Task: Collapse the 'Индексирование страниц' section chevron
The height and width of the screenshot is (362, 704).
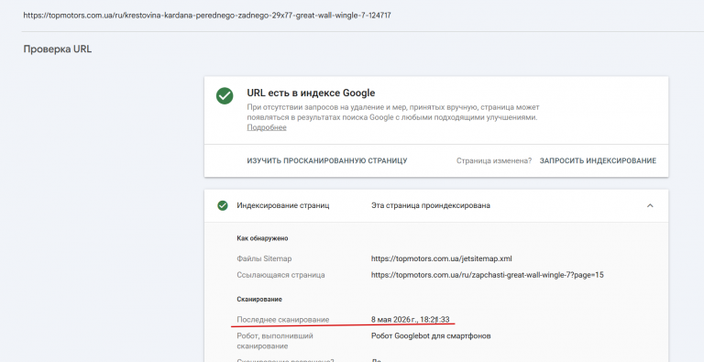Action: (x=650, y=205)
